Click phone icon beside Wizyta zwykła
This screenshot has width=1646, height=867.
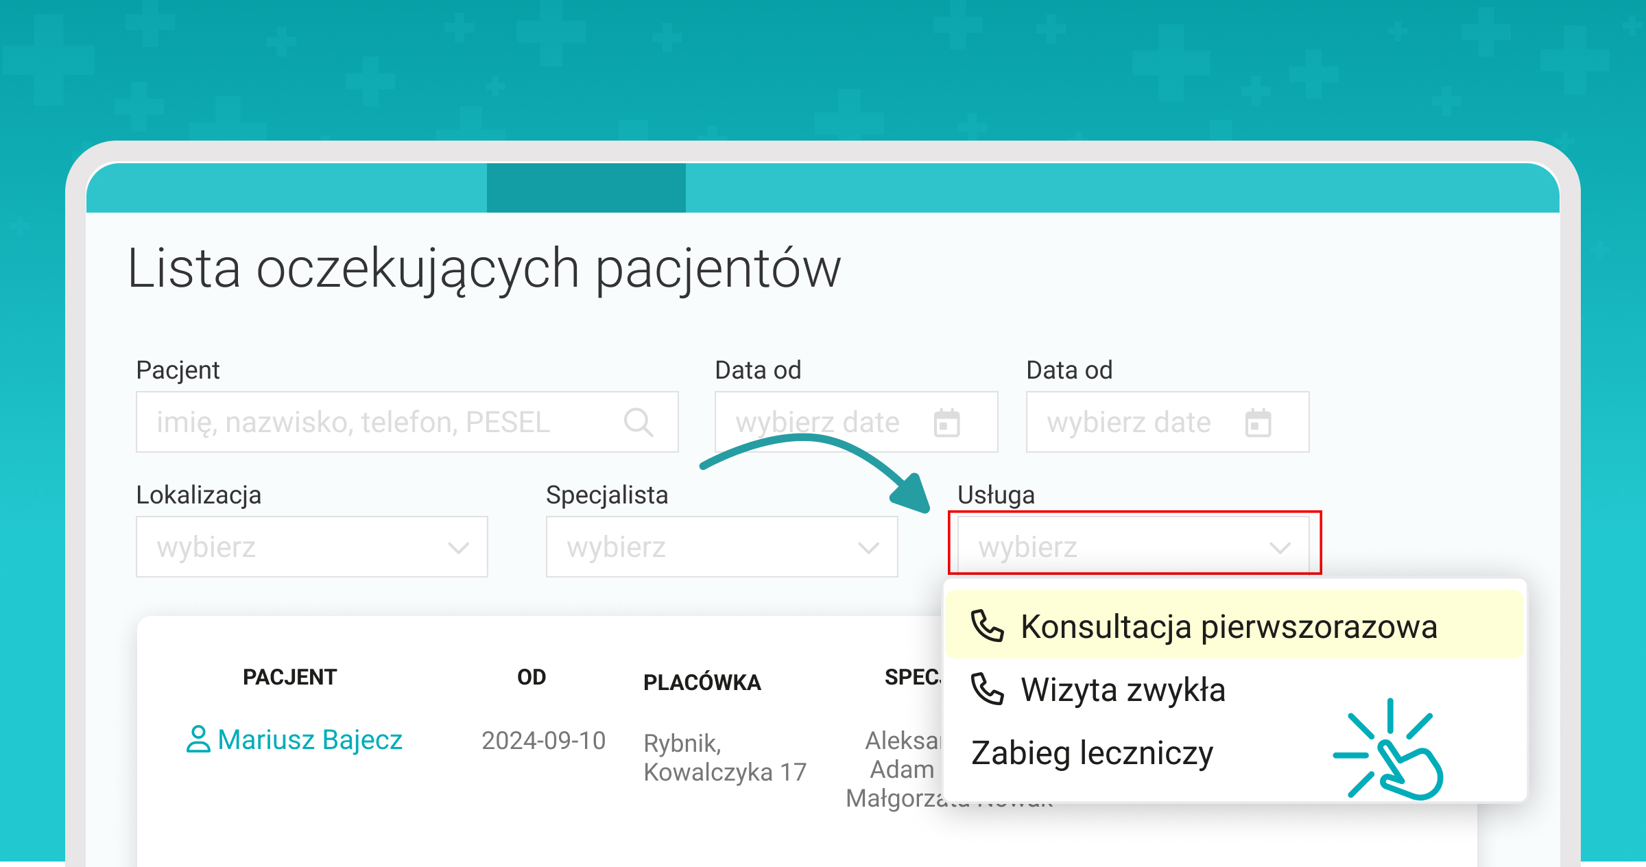point(987,689)
